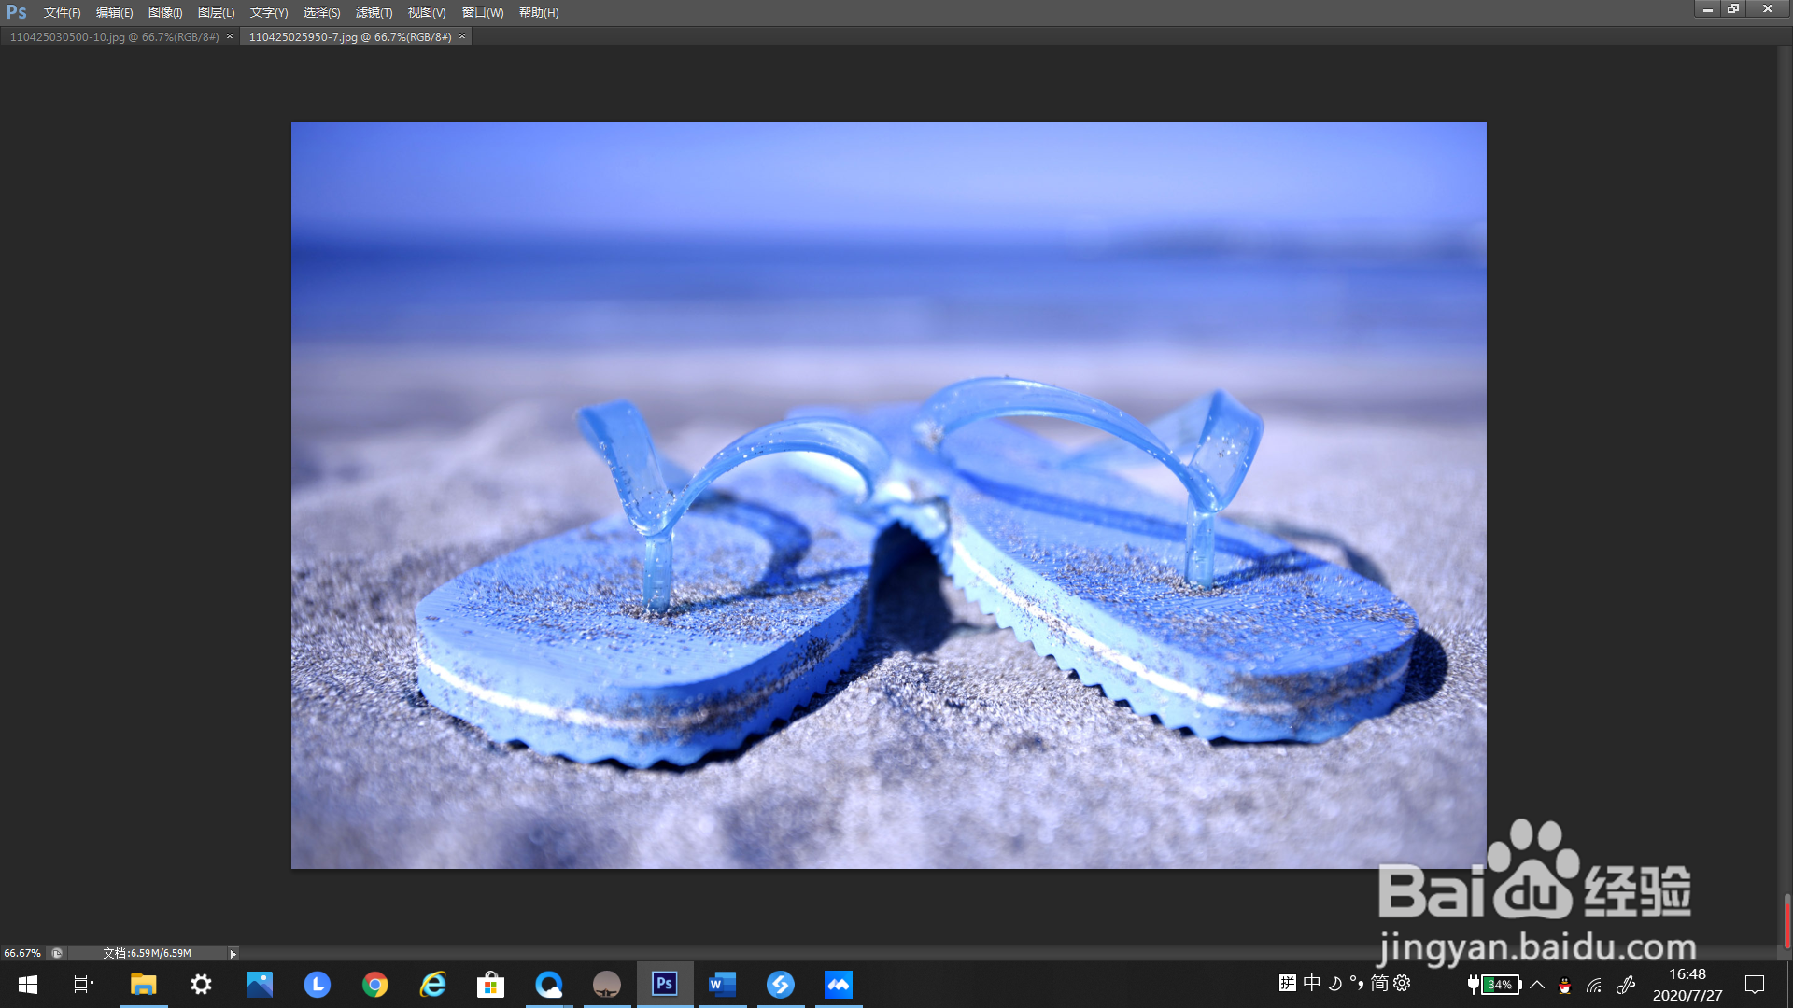Viewport: 1793px width, 1008px height.
Task: Expand hidden system tray icons chevron
Action: point(1537,984)
